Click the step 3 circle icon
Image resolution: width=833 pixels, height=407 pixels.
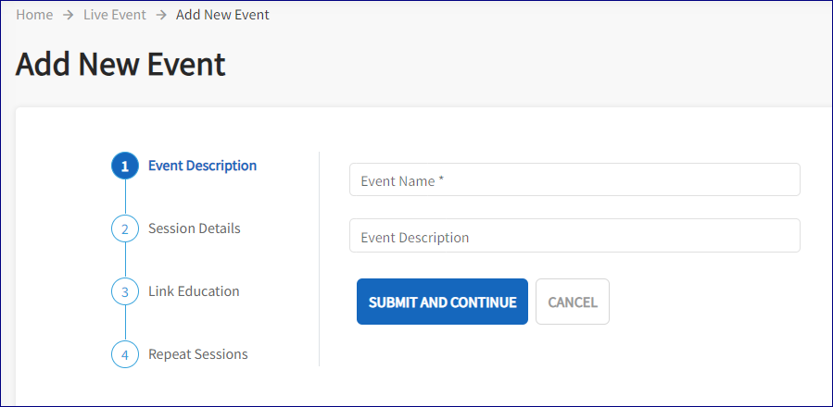pos(125,291)
